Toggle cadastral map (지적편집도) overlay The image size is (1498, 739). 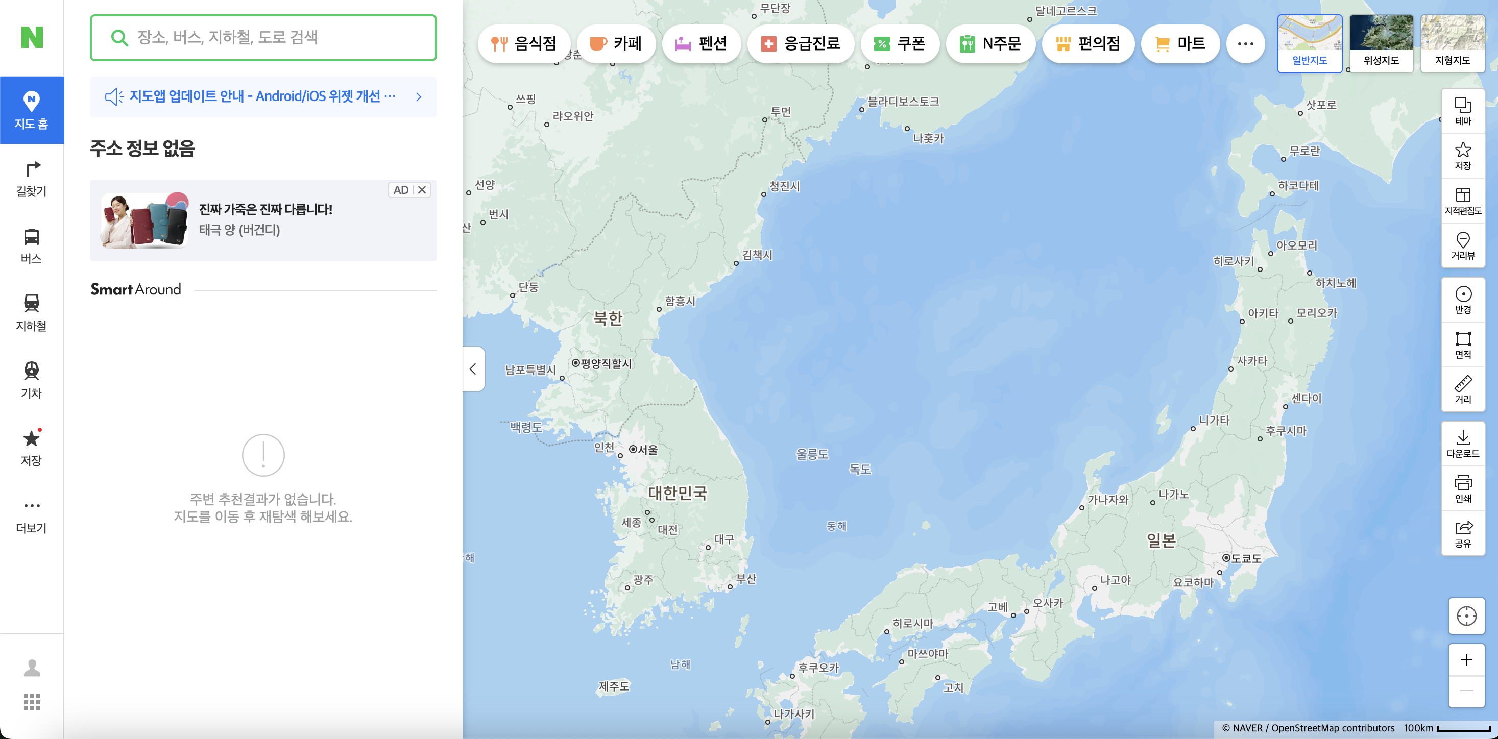point(1463,201)
